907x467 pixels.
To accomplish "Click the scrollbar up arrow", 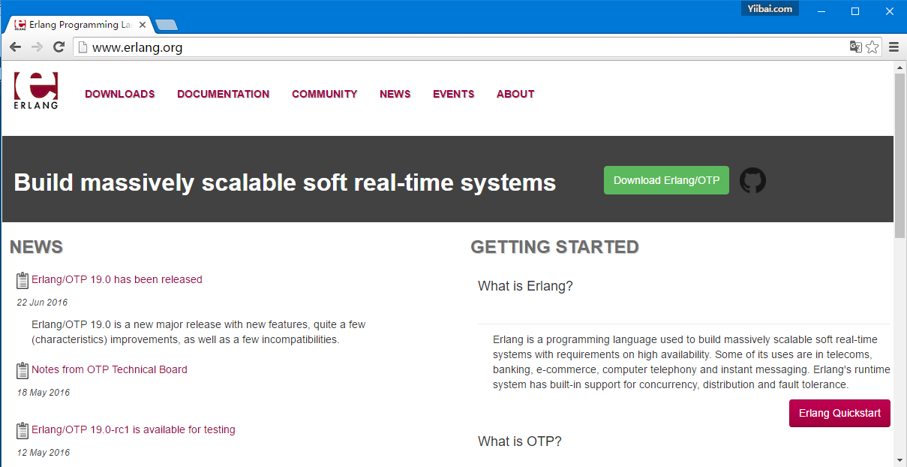I will [900, 68].
